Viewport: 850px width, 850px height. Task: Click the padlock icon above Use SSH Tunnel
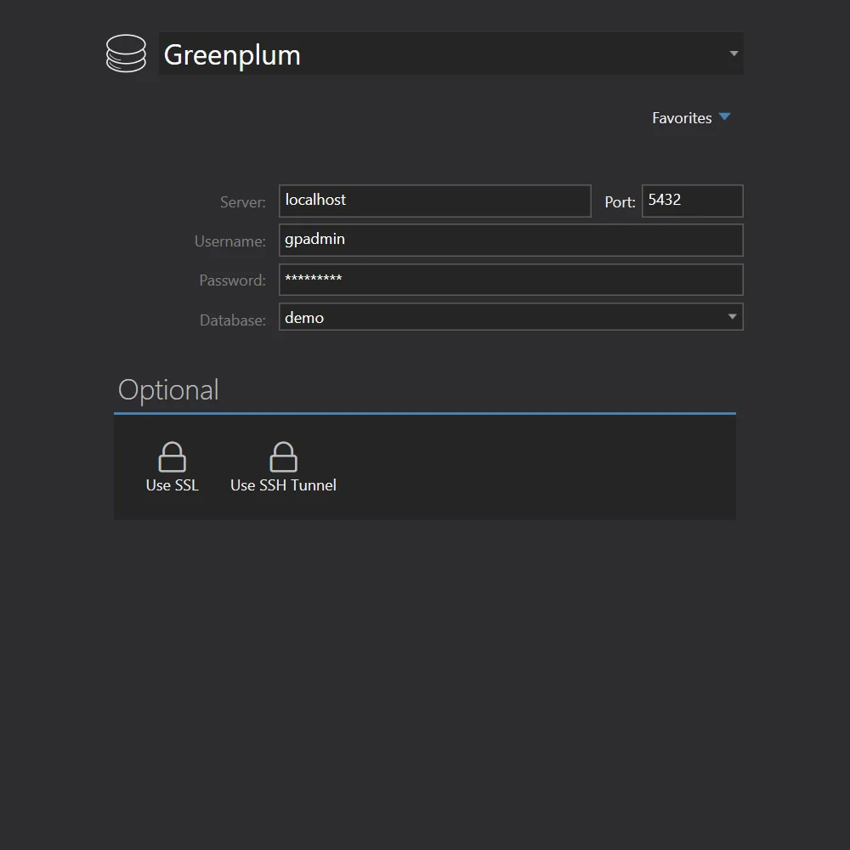(x=283, y=456)
